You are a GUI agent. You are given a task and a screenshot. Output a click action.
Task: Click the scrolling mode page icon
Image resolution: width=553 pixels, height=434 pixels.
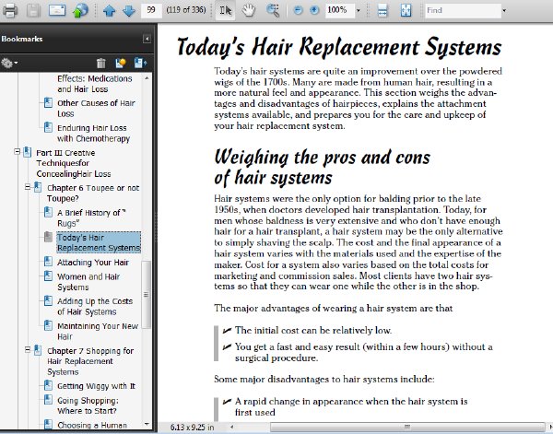tap(382, 10)
